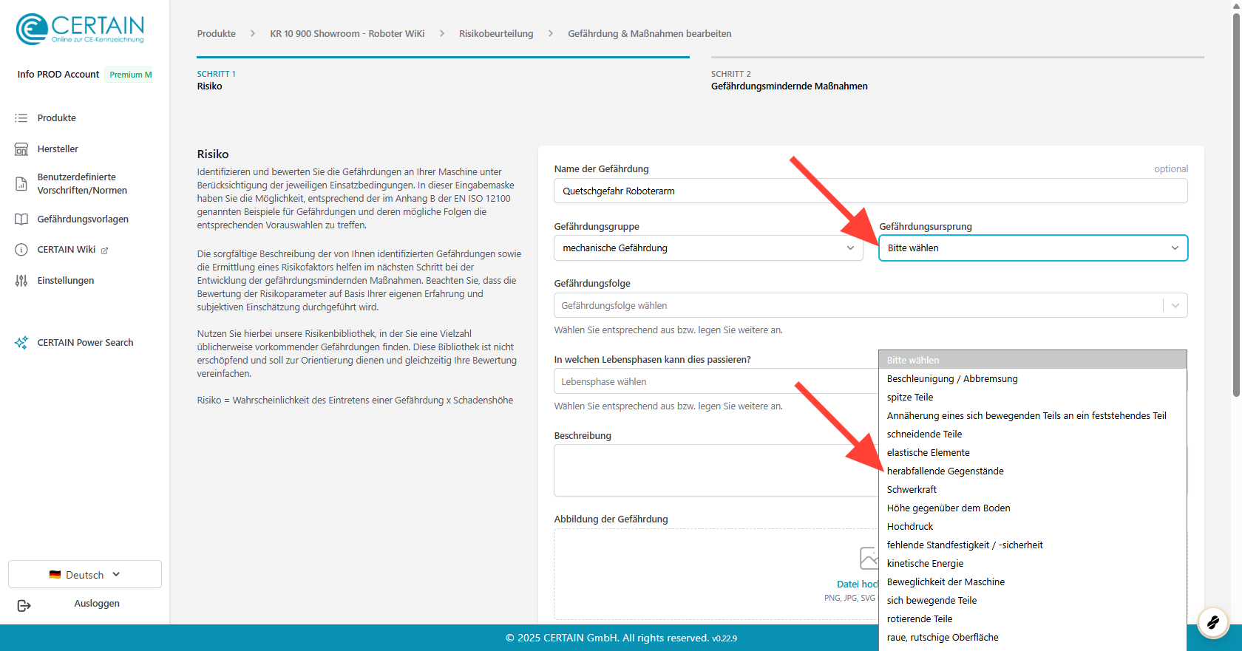This screenshot has width=1242, height=651.
Task: Click the floating help widget icon
Action: click(1213, 623)
